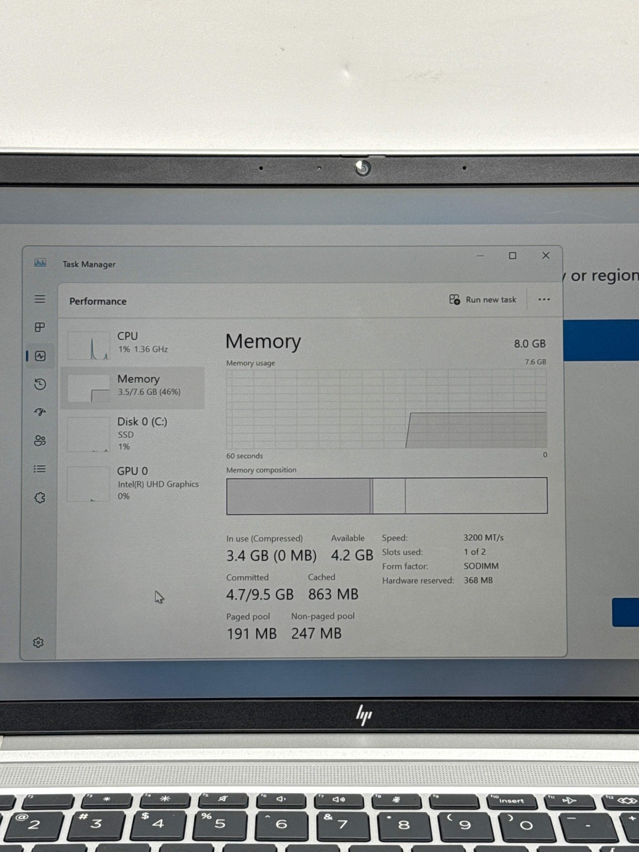Click the 368 MB hardware reserved value
This screenshot has width=639, height=852.
click(478, 580)
